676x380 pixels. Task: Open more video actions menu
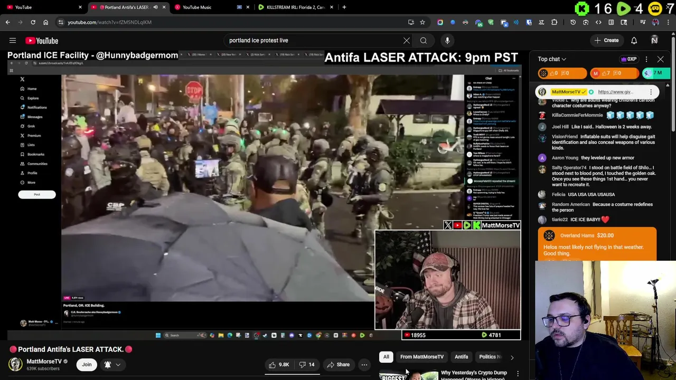(364, 365)
